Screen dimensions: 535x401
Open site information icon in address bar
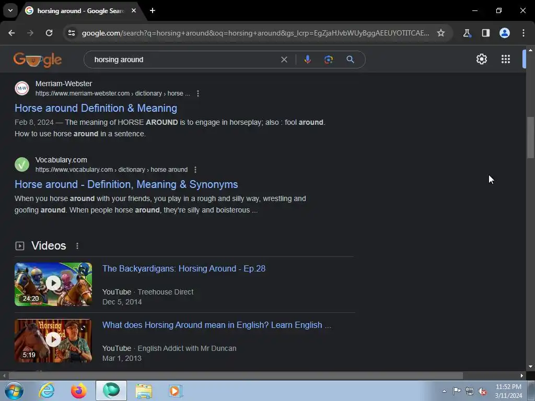72,33
